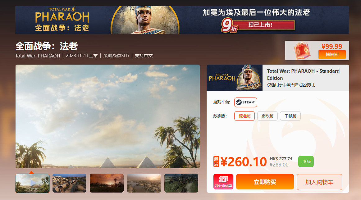Image resolution: width=361 pixels, height=200 pixels.
Task: Click the Pharaoh product image in the edition header
Action: (x=234, y=78)
